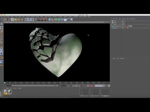Click the Heart object's checkered texture tag
150x112 pixels.
click(128, 28)
